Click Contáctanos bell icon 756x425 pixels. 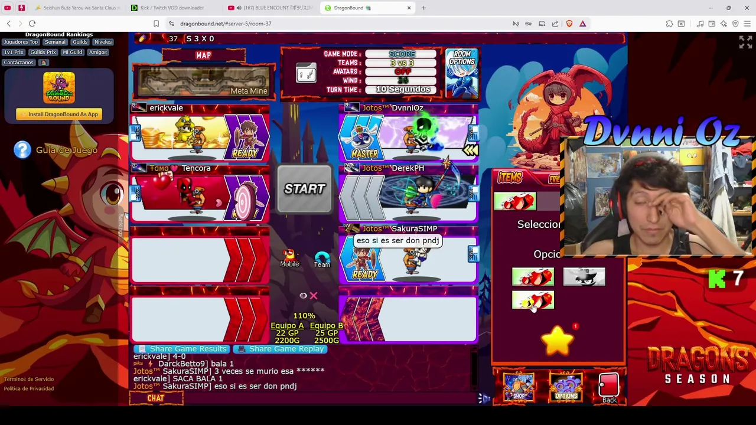coord(44,63)
